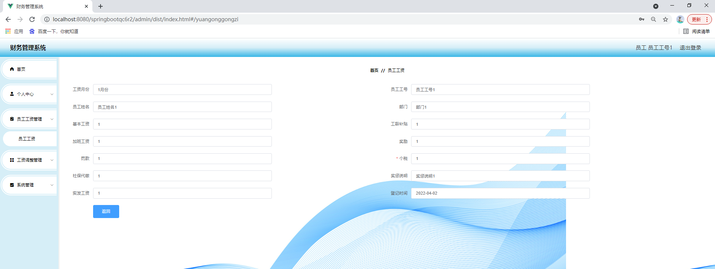
Task: Bookmark this page with the star icon
Action: 665,19
